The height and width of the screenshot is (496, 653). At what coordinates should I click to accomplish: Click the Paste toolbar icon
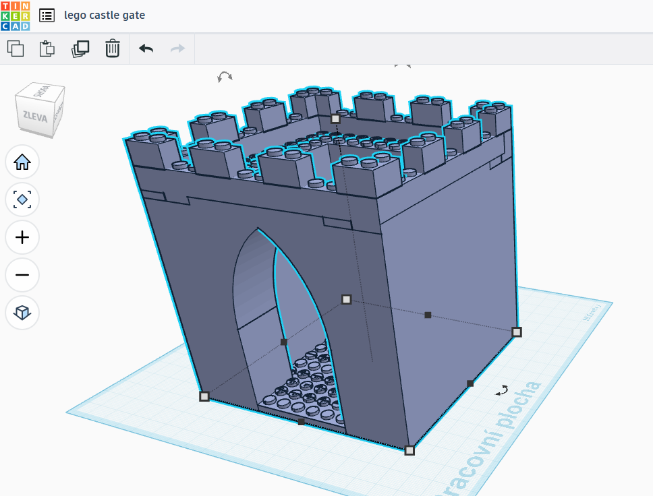[47, 49]
